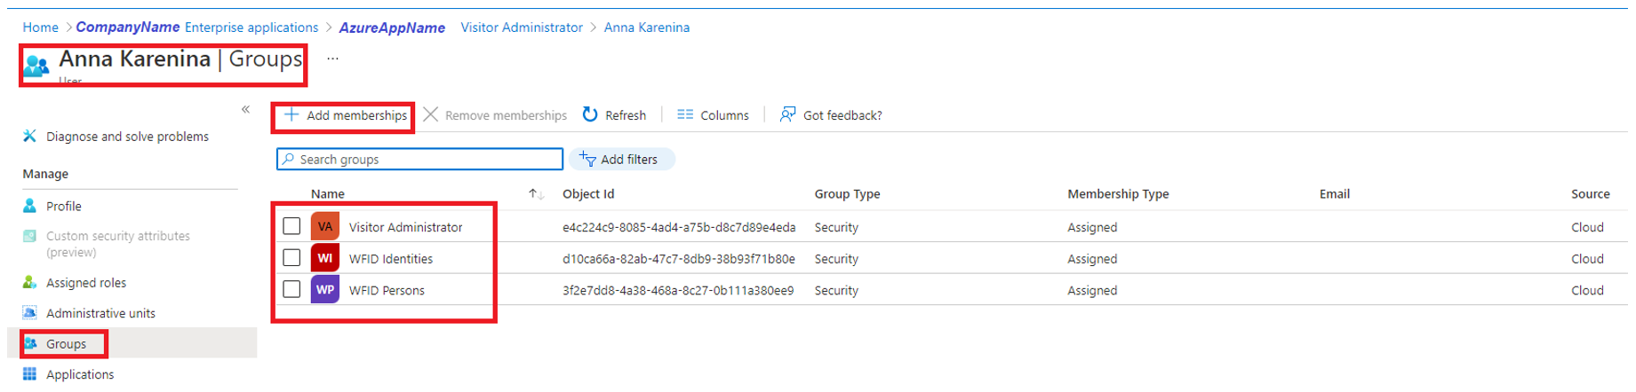The image size is (1636, 392).
Task: Click the Groups people icon in sidebar
Action: point(31,343)
